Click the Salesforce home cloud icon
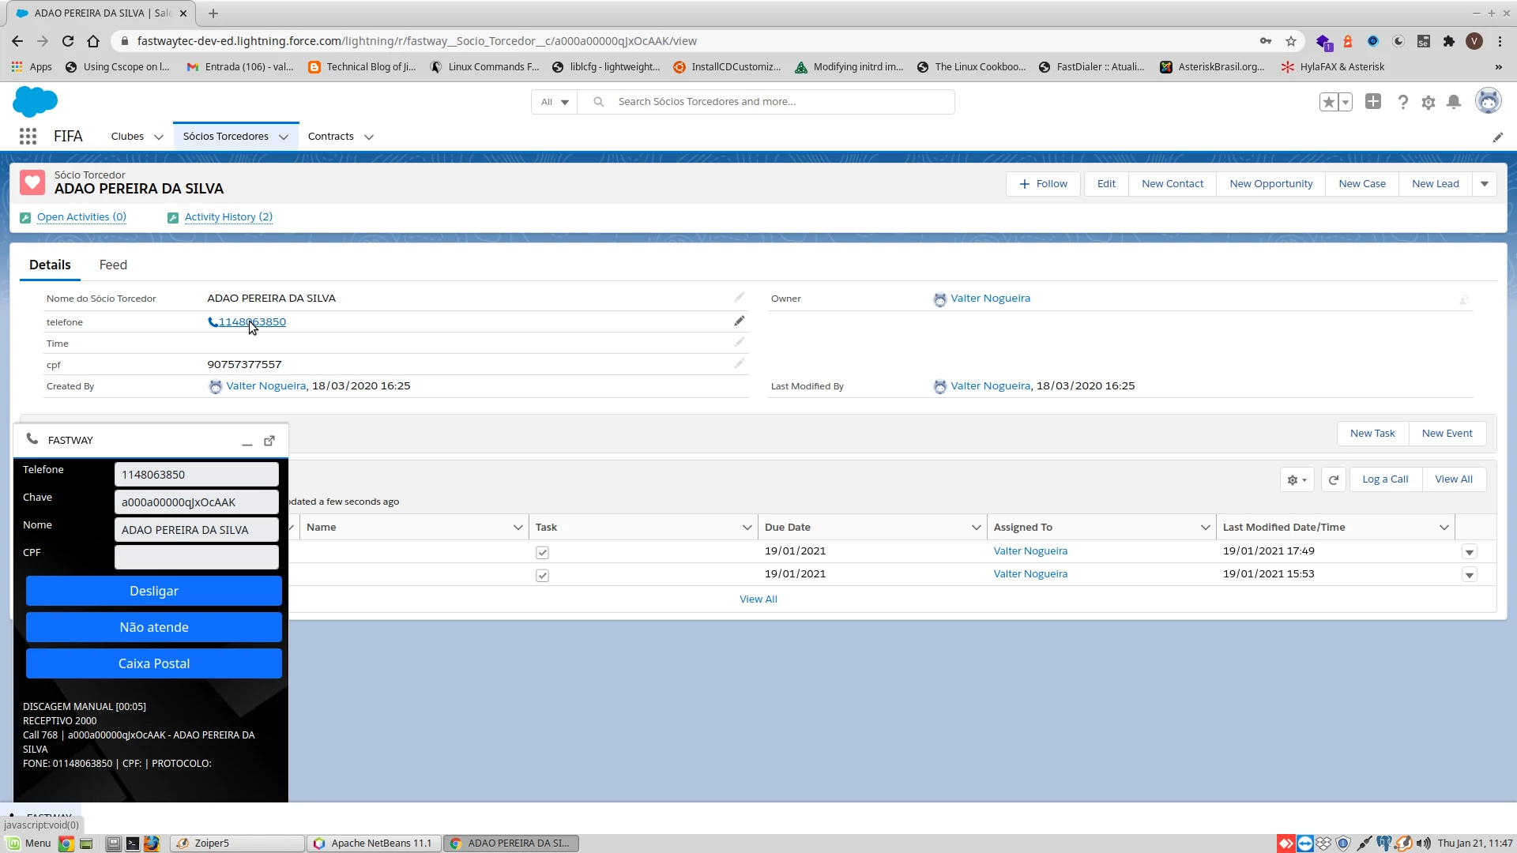Viewport: 1517px width, 853px height. pos(35,100)
